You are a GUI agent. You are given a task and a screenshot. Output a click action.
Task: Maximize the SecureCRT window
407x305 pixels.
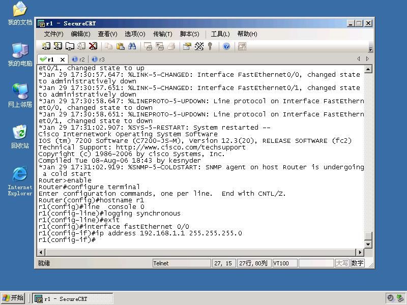coord(359,23)
